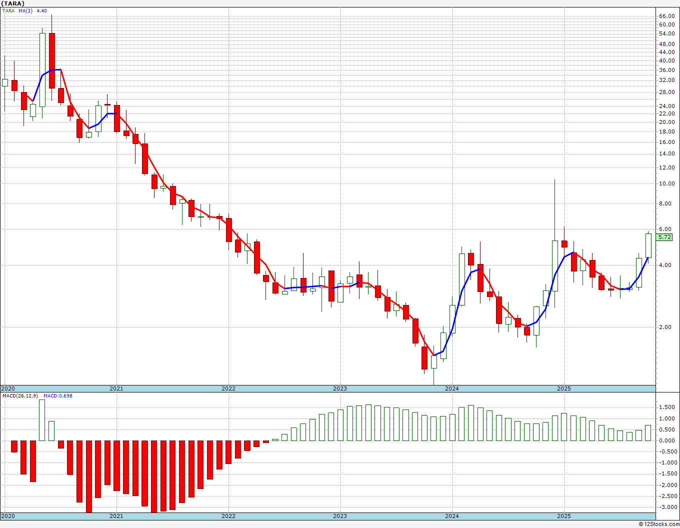Click 12.00 on the price axis
Screen dimensions: 680x528
click(x=667, y=167)
